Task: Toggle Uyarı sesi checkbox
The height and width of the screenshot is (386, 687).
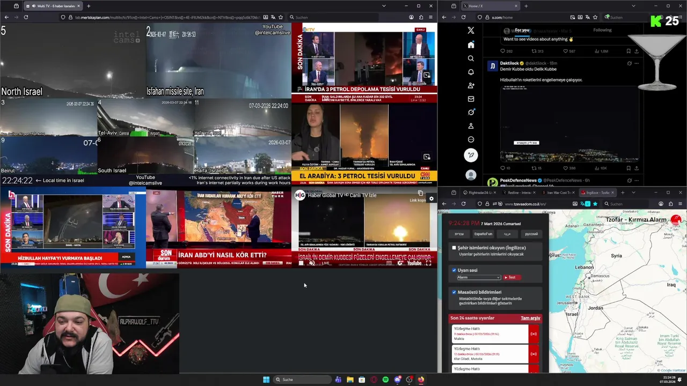Action: [454, 270]
